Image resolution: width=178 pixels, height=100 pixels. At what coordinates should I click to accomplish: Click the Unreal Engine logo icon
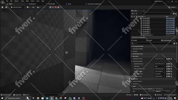coord(3,2)
